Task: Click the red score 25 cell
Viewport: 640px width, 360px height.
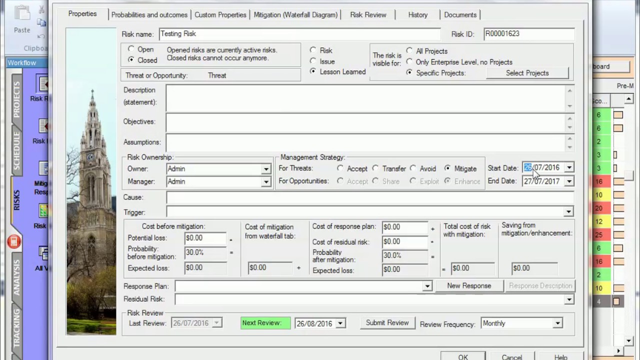Action: click(x=598, y=235)
